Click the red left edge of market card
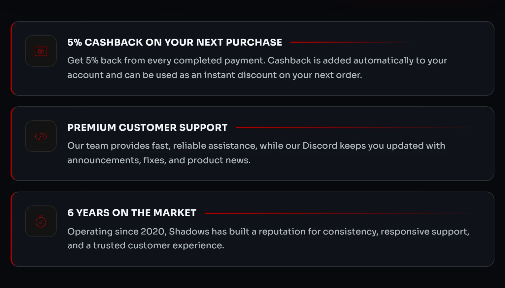Viewport: 505px width, 288px height. pos(12,229)
